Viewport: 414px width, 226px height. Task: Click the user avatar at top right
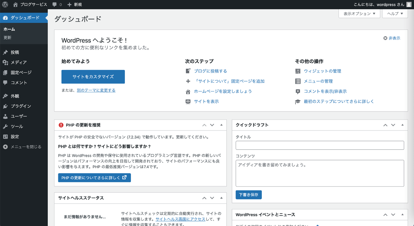coord(409,4)
